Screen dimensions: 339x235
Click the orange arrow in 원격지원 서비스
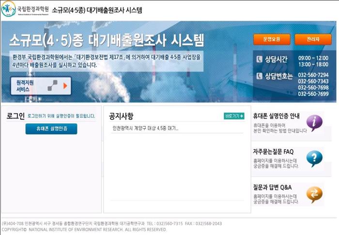click(65, 86)
